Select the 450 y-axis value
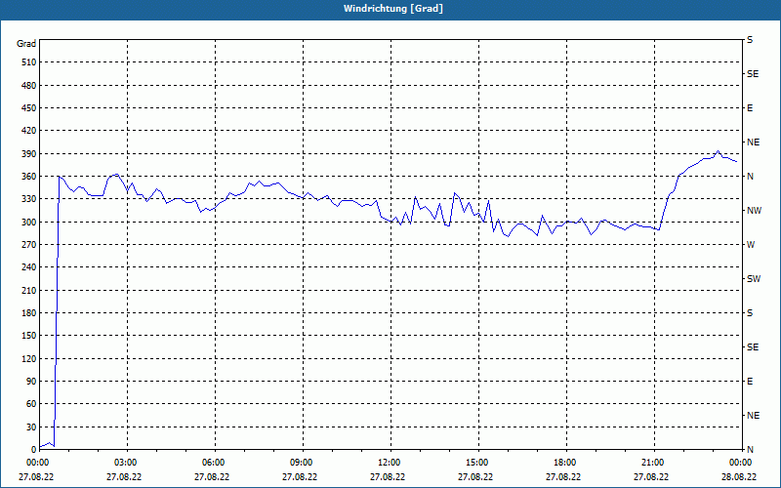This screenshot has width=781, height=488. pos(29,108)
